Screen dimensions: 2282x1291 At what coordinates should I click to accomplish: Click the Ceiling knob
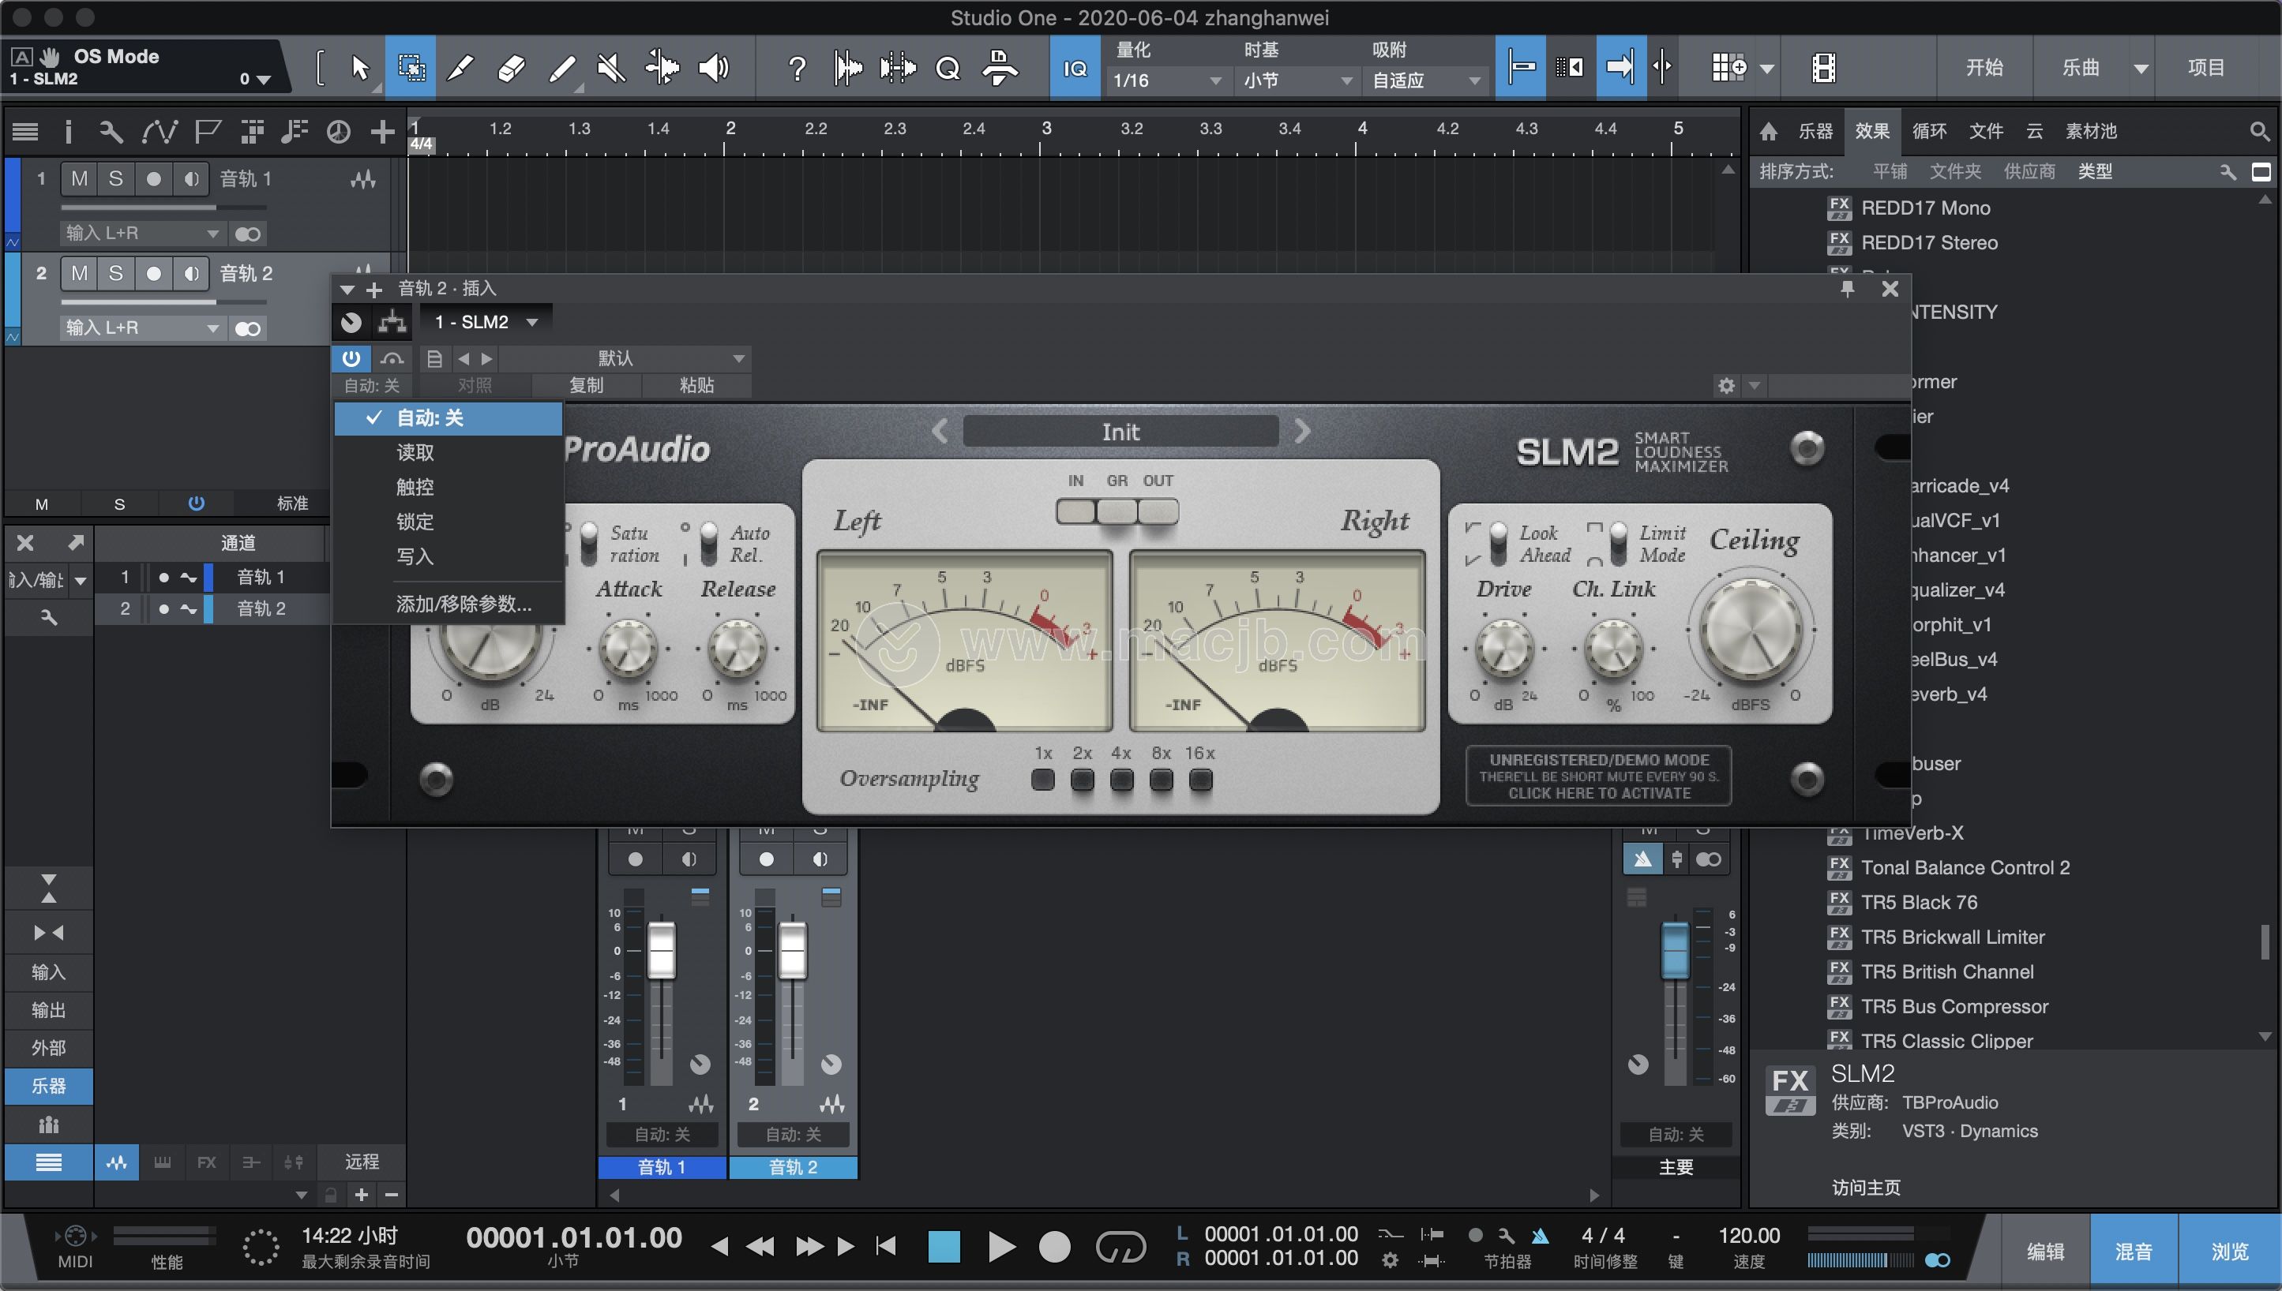[x=1750, y=631]
